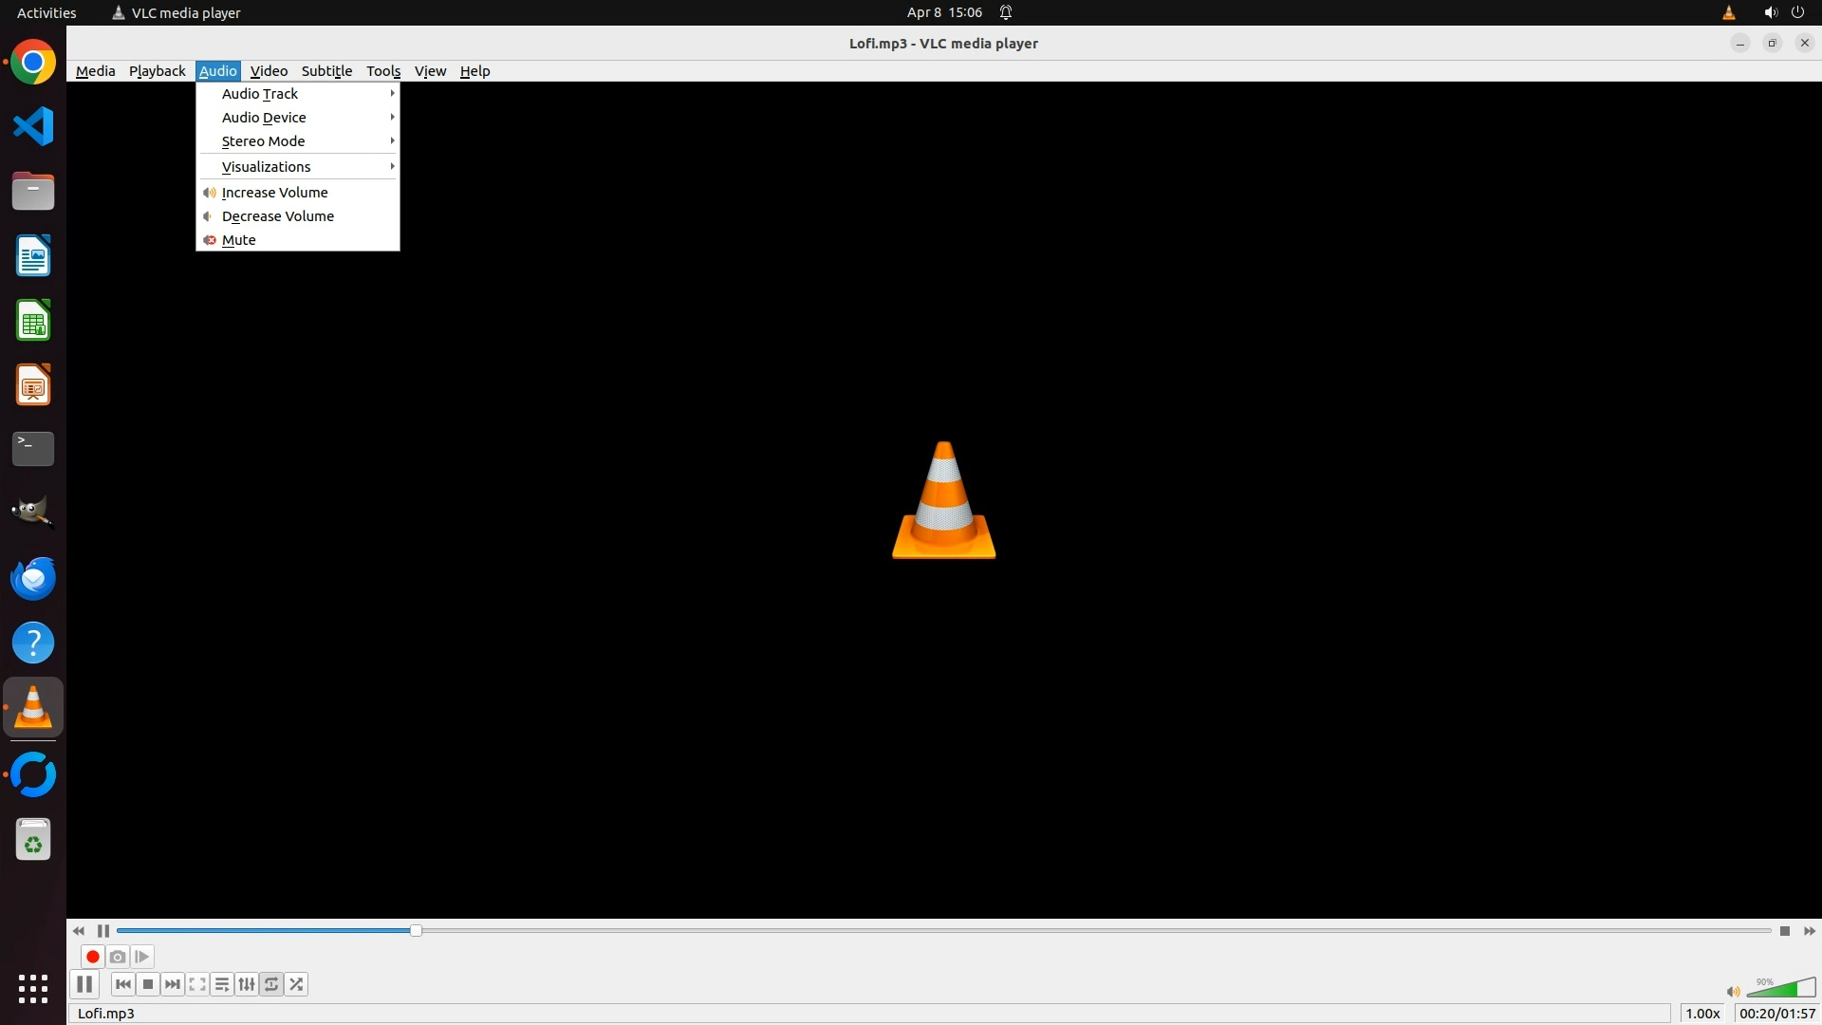Image resolution: width=1822 pixels, height=1025 pixels.
Task: Click the red Record button
Action: tap(92, 957)
